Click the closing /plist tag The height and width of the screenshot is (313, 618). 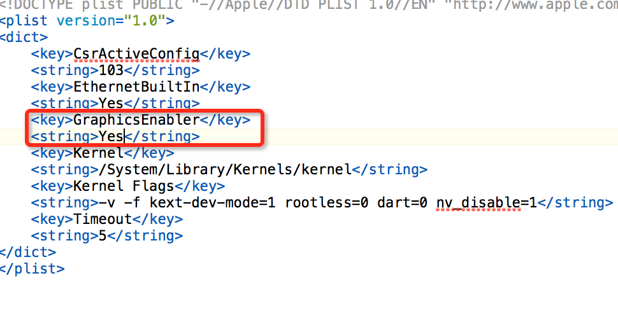32,269
